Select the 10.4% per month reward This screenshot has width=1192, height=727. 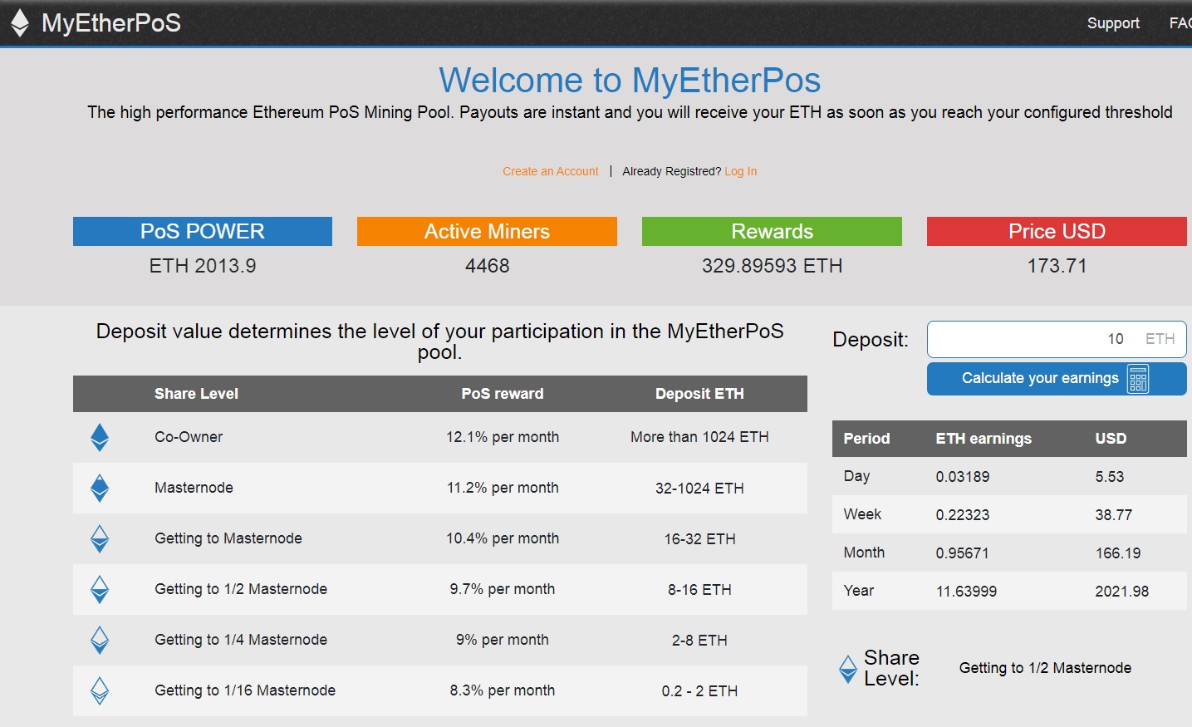pyautogui.click(x=503, y=538)
